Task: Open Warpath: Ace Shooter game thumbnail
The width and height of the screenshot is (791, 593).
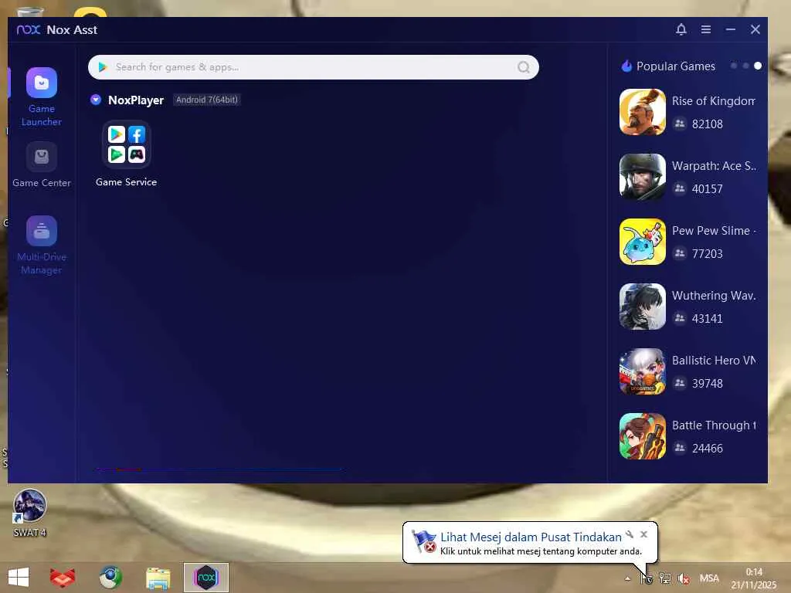Action: (642, 177)
